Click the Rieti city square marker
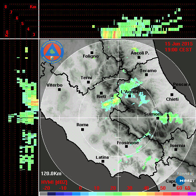 [101, 93]
